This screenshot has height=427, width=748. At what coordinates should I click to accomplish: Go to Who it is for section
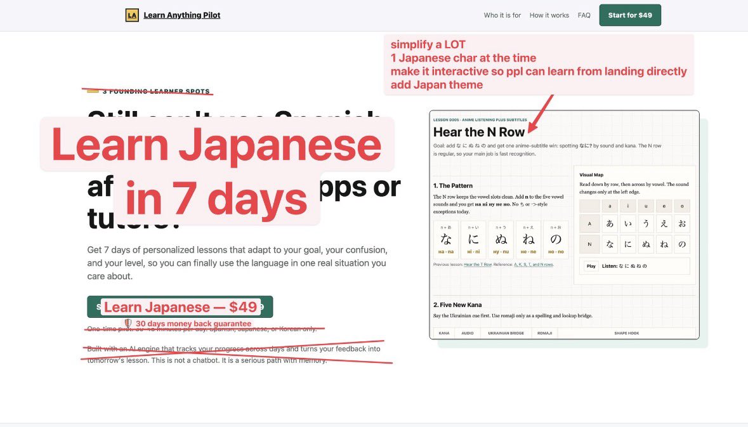[x=502, y=15]
